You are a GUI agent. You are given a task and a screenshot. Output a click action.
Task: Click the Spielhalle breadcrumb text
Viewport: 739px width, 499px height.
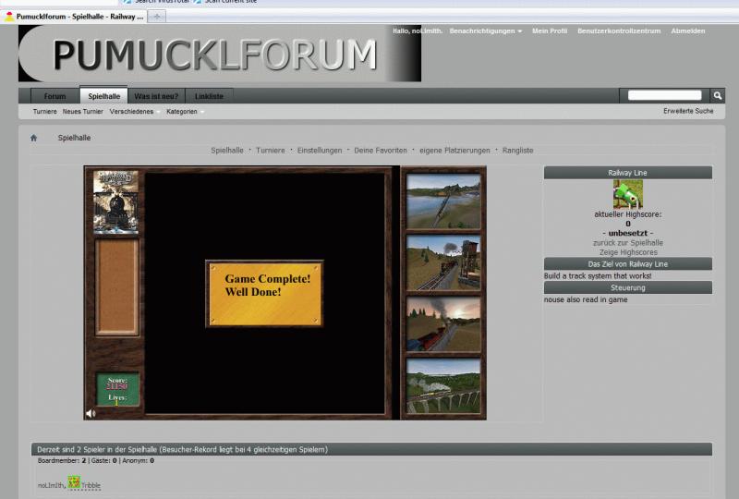point(74,138)
